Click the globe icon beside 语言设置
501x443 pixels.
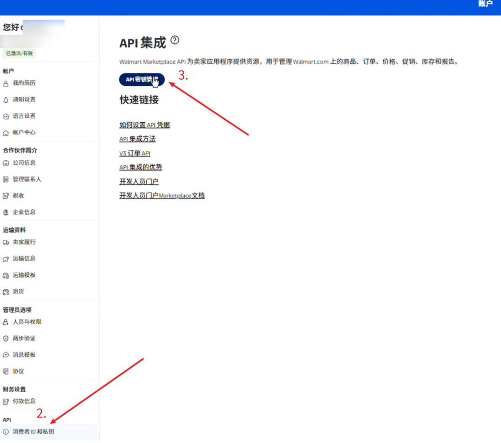point(6,116)
